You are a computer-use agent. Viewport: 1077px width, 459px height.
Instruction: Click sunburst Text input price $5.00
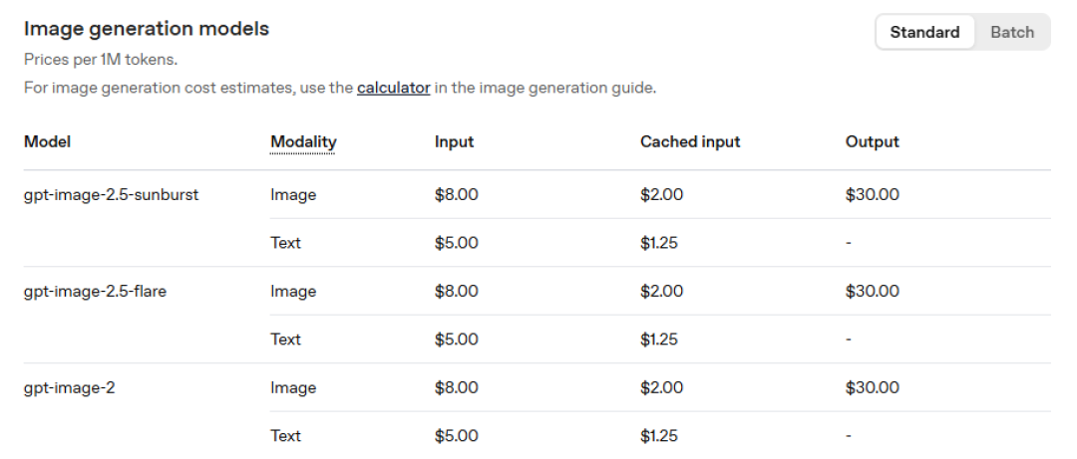(x=456, y=243)
